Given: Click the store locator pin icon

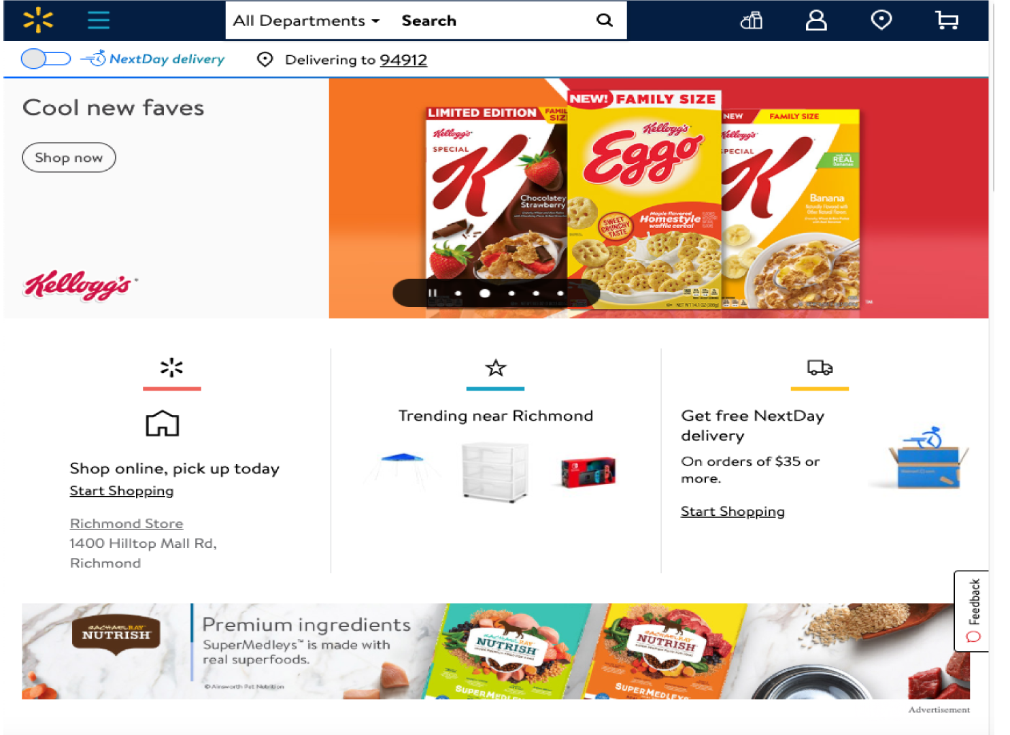Looking at the screenshot, I should (x=881, y=20).
